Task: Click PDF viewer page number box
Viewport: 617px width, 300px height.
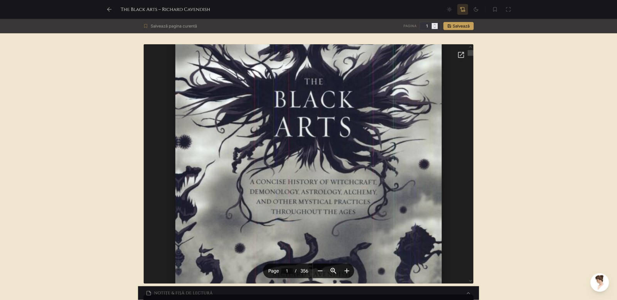Action: pos(287,271)
